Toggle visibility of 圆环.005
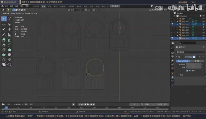The image size is (206, 119). 204,33
